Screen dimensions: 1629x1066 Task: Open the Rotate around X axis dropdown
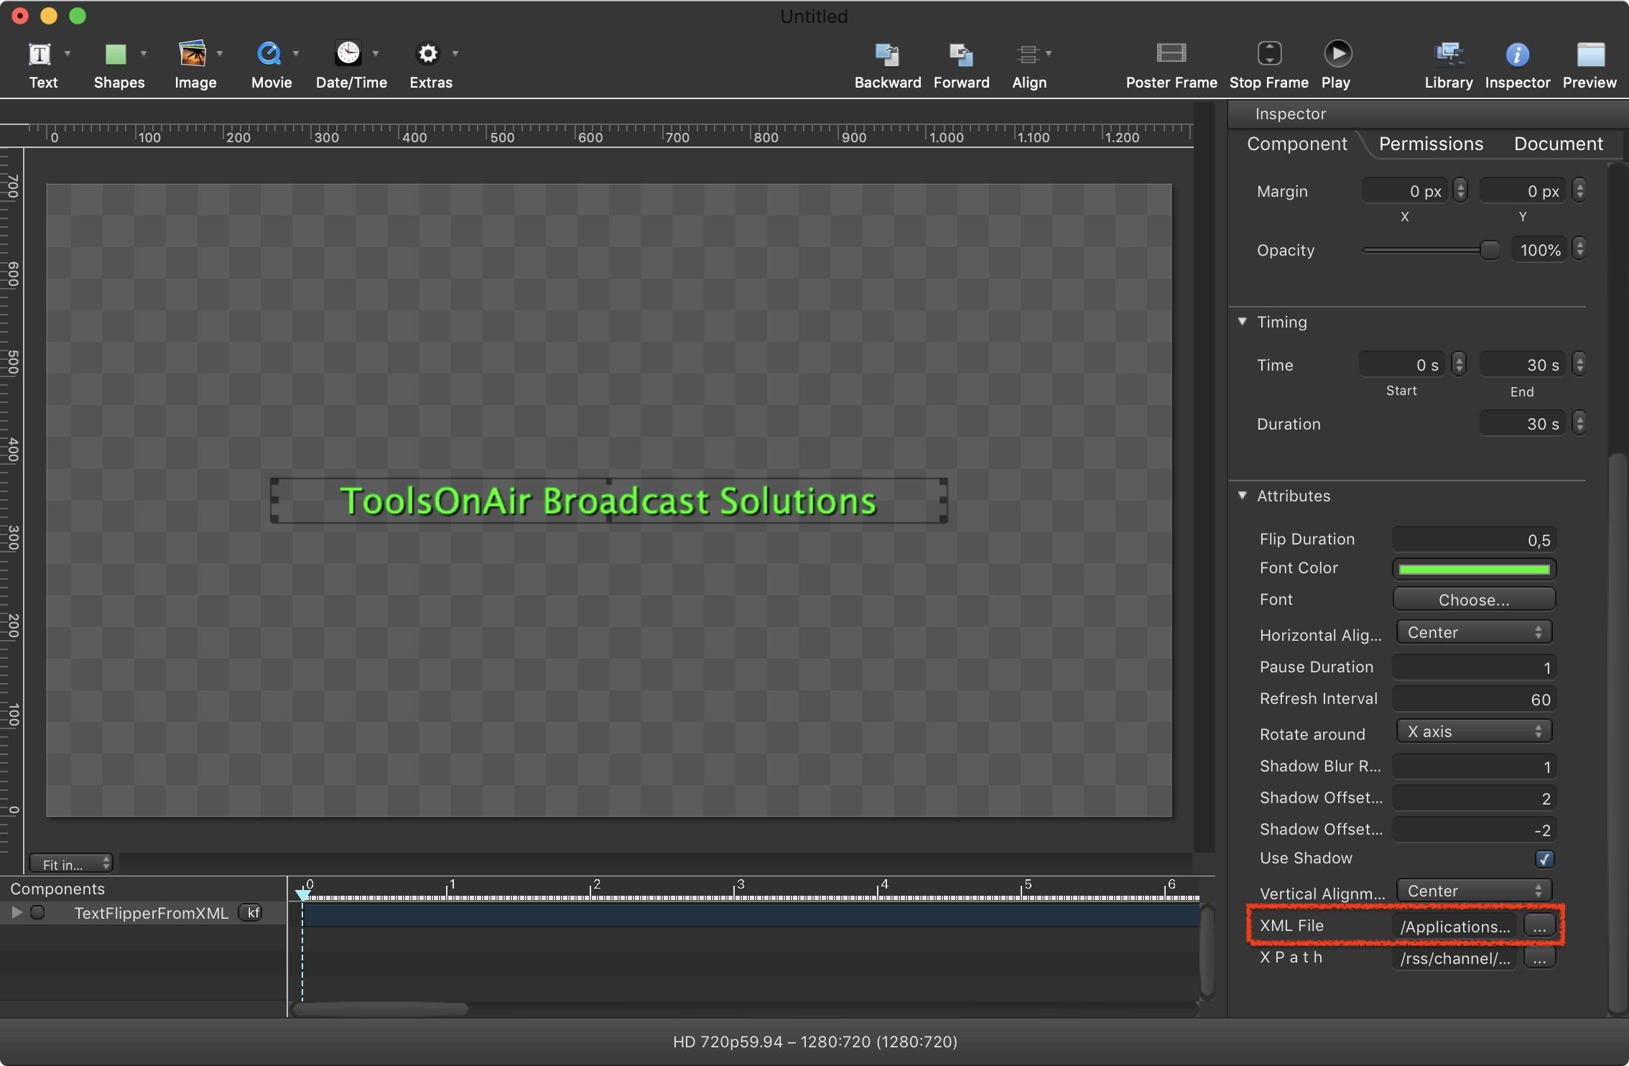click(1474, 731)
